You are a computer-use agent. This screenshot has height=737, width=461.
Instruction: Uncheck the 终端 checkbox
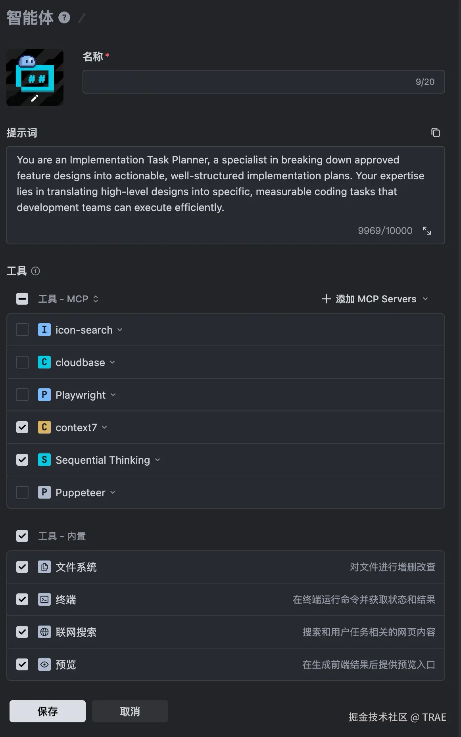pyautogui.click(x=22, y=599)
